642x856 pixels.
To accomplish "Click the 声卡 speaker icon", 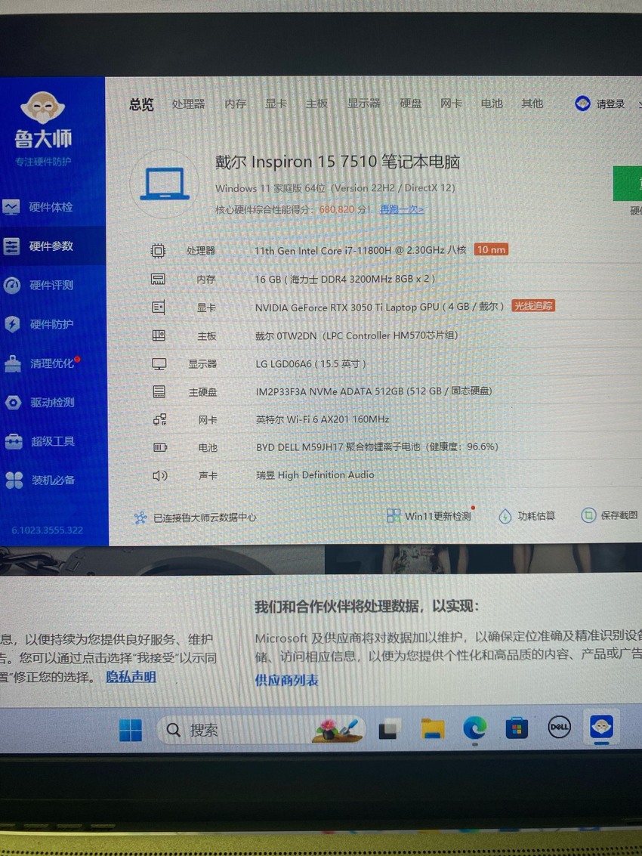I will 160,475.
